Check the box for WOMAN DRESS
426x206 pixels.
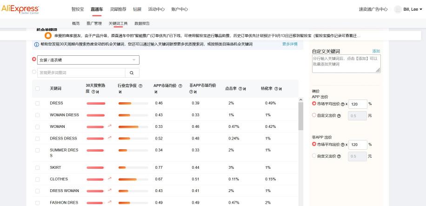(x=38, y=115)
